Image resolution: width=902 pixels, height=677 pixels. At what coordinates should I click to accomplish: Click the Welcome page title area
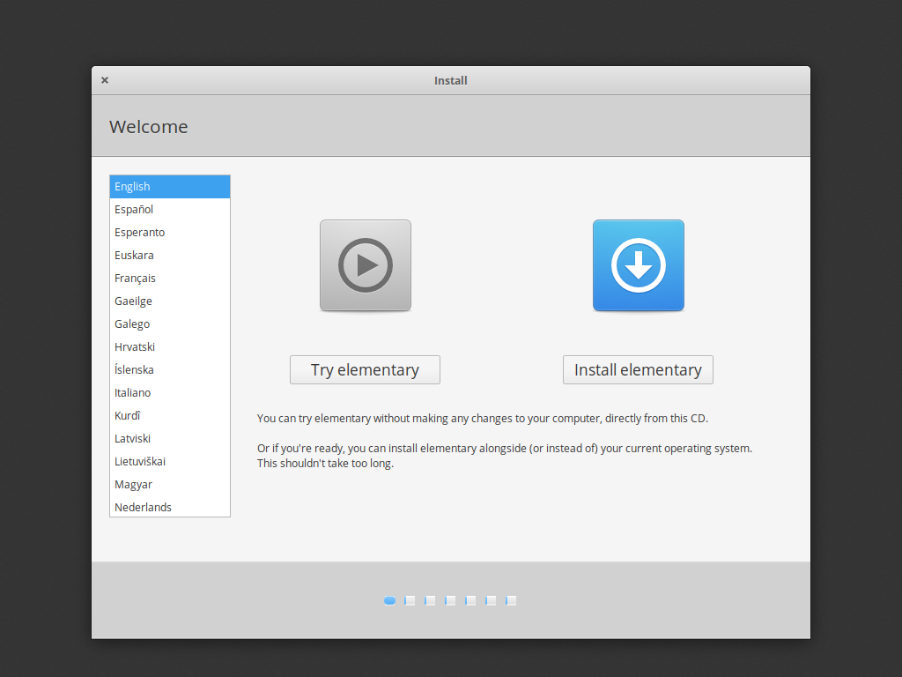148,126
